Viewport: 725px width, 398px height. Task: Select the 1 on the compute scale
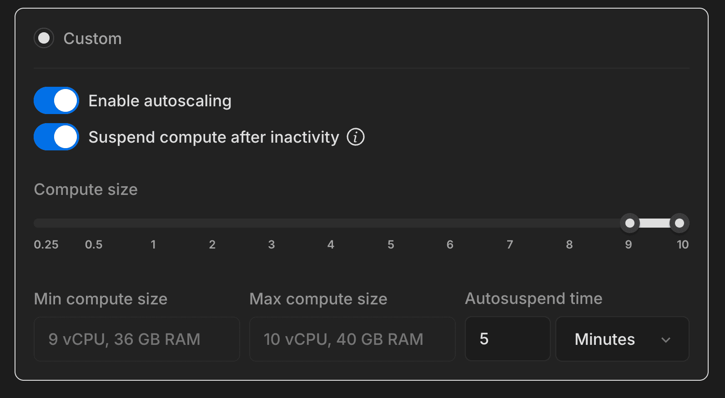(x=153, y=244)
